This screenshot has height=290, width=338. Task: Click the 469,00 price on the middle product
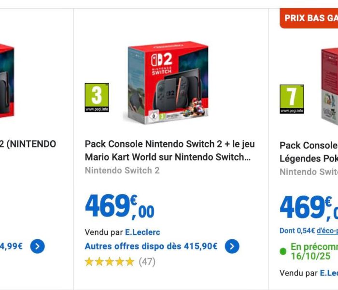[x=120, y=206]
